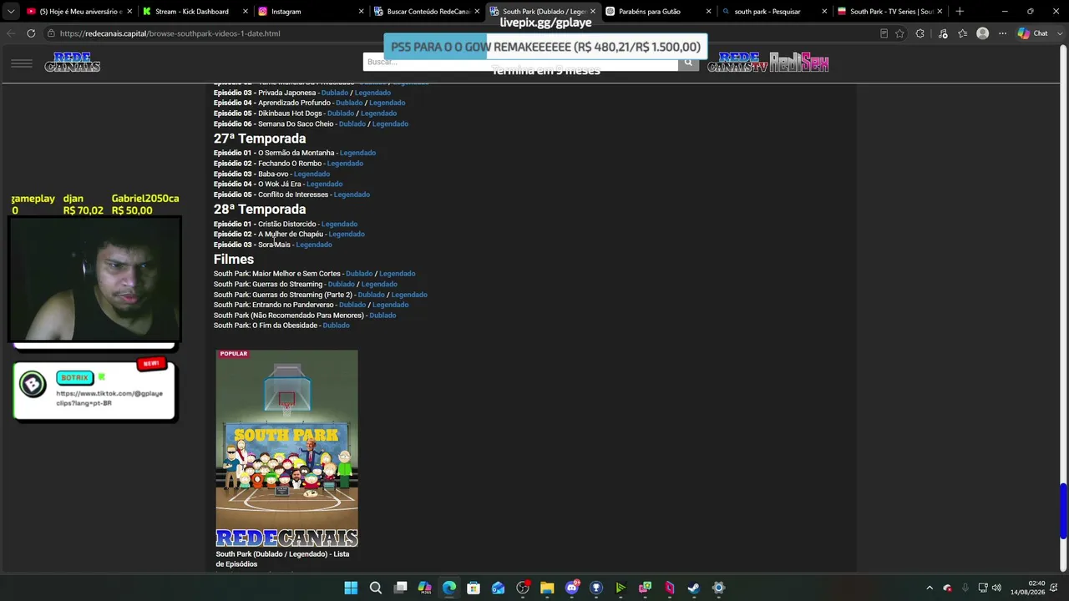Open the volume control in the tray
The width and height of the screenshot is (1069, 601).
(x=996, y=588)
